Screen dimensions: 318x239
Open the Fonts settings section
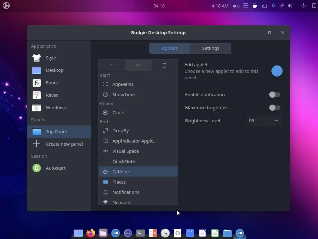tap(59, 83)
